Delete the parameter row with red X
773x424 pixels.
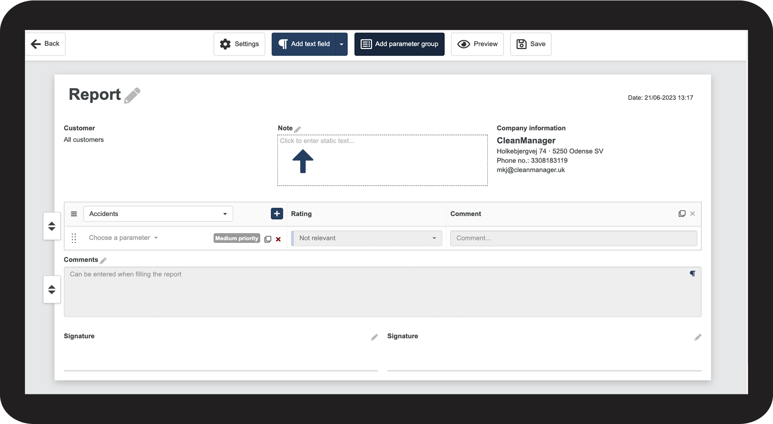(278, 239)
